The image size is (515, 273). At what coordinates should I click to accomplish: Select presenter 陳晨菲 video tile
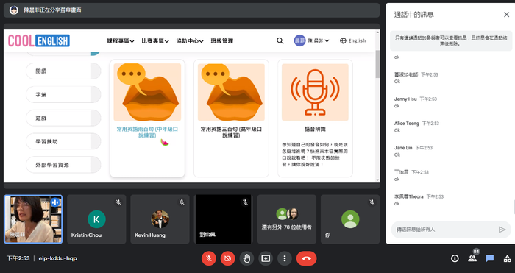click(x=33, y=219)
